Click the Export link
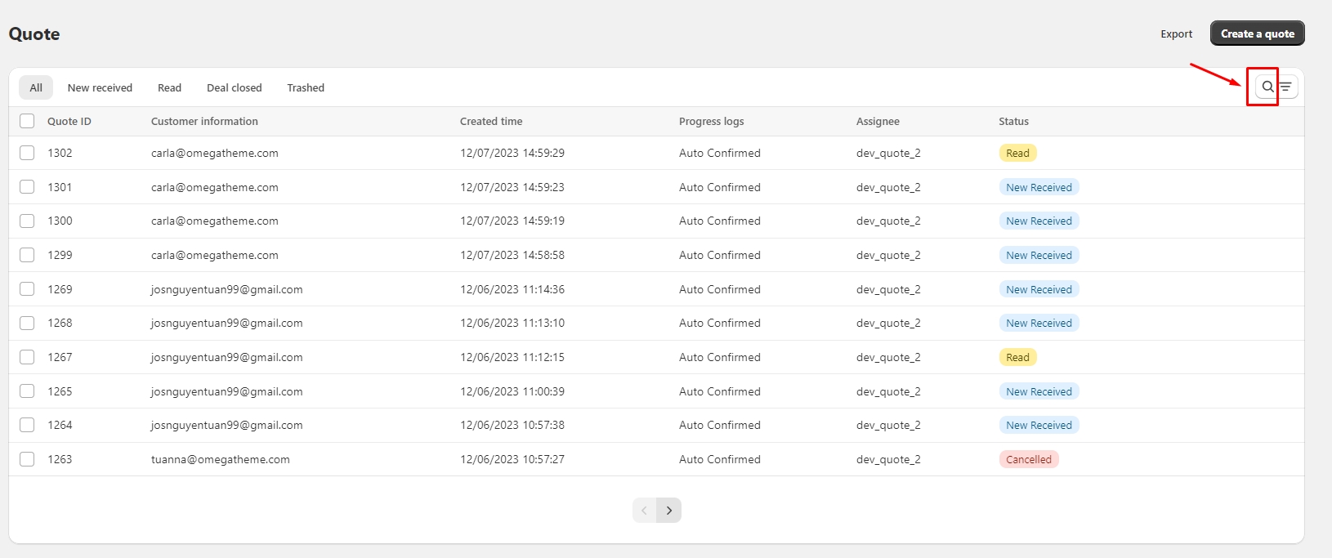1332x558 pixels. tap(1176, 34)
